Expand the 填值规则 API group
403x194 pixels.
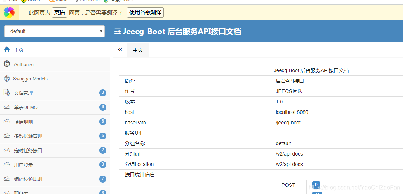click(55, 122)
